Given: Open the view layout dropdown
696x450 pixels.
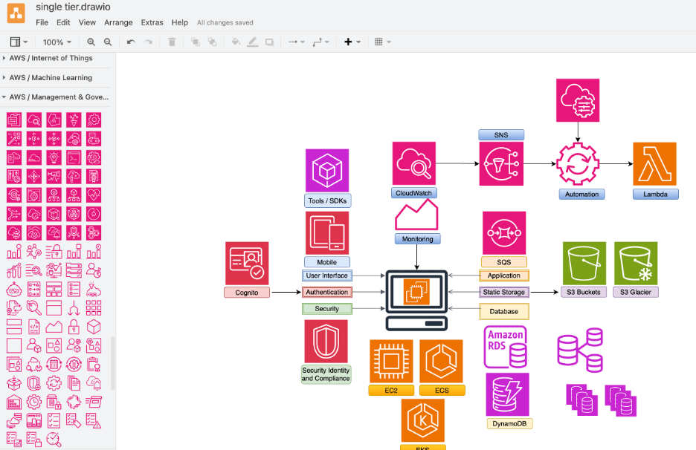Looking at the screenshot, I should click(19, 42).
